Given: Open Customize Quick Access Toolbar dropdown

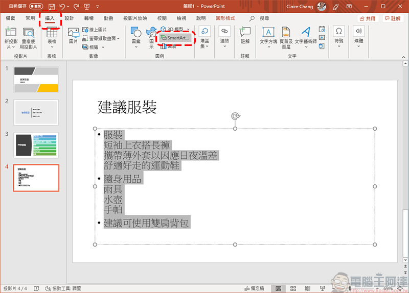Looking at the screenshot, I should click(x=98, y=7).
